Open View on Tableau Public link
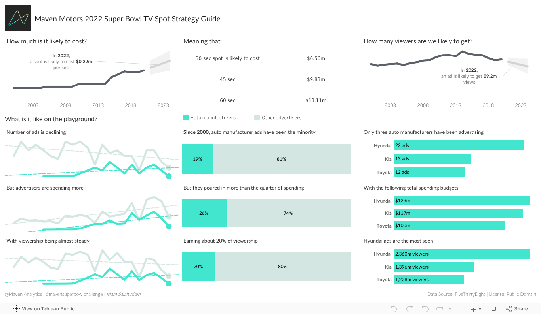Image resolution: width=541 pixels, height=314 pixels. pos(48,309)
